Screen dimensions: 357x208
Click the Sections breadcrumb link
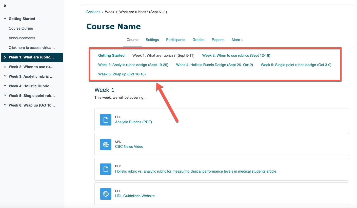point(93,12)
